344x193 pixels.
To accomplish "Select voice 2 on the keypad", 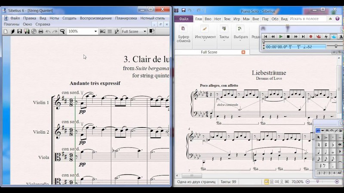I will coord(324,173).
